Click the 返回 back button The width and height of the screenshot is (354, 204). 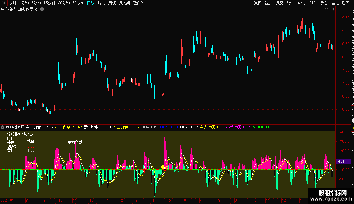(x=346, y=3)
